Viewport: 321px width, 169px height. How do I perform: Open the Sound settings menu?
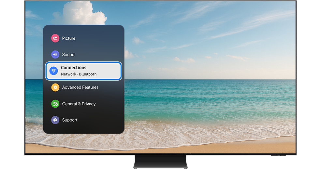68,55
